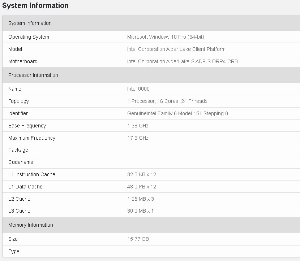Click Intel Corporation Alder Lake Client Platform text
The height and width of the screenshot is (261, 300).
176,49
